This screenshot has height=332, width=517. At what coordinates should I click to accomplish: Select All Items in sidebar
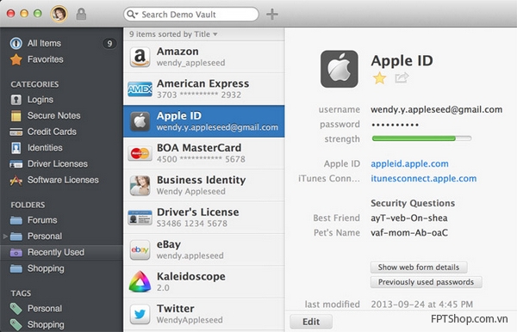click(44, 43)
